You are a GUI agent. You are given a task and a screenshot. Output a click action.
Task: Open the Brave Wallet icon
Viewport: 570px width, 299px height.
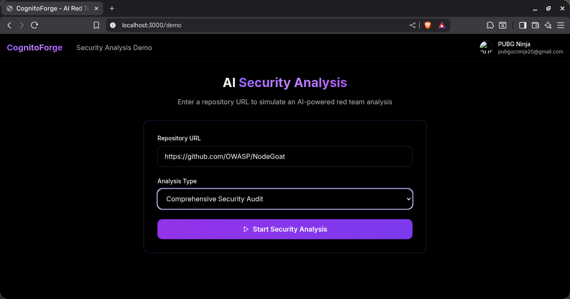tap(535, 25)
